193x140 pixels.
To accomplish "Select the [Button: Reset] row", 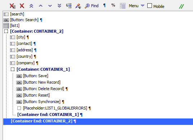I will [x=36, y=95].
